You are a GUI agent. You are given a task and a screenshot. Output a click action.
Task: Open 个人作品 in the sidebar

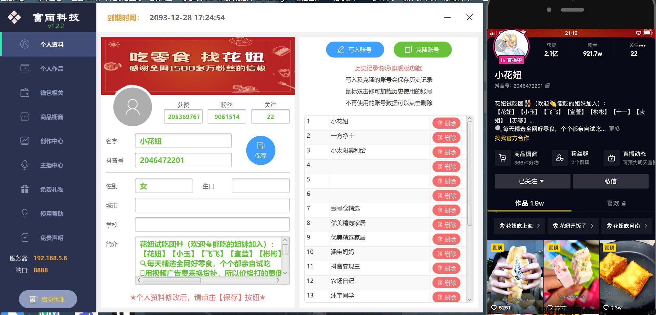click(x=48, y=68)
